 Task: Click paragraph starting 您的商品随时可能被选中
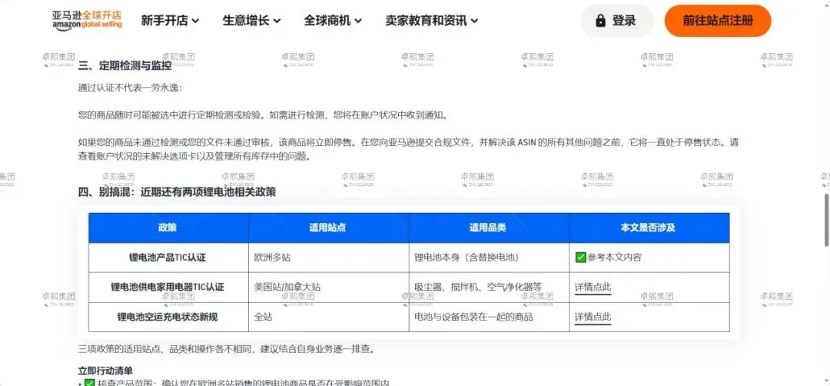click(x=266, y=115)
